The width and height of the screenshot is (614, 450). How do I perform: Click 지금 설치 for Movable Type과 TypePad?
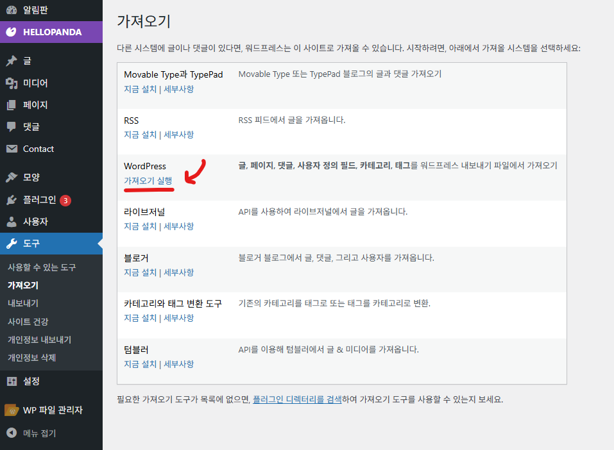[140, 89]
